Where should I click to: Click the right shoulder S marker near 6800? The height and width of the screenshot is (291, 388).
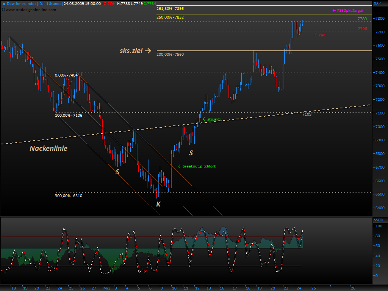pyautogui.click(x=191, y=153)
